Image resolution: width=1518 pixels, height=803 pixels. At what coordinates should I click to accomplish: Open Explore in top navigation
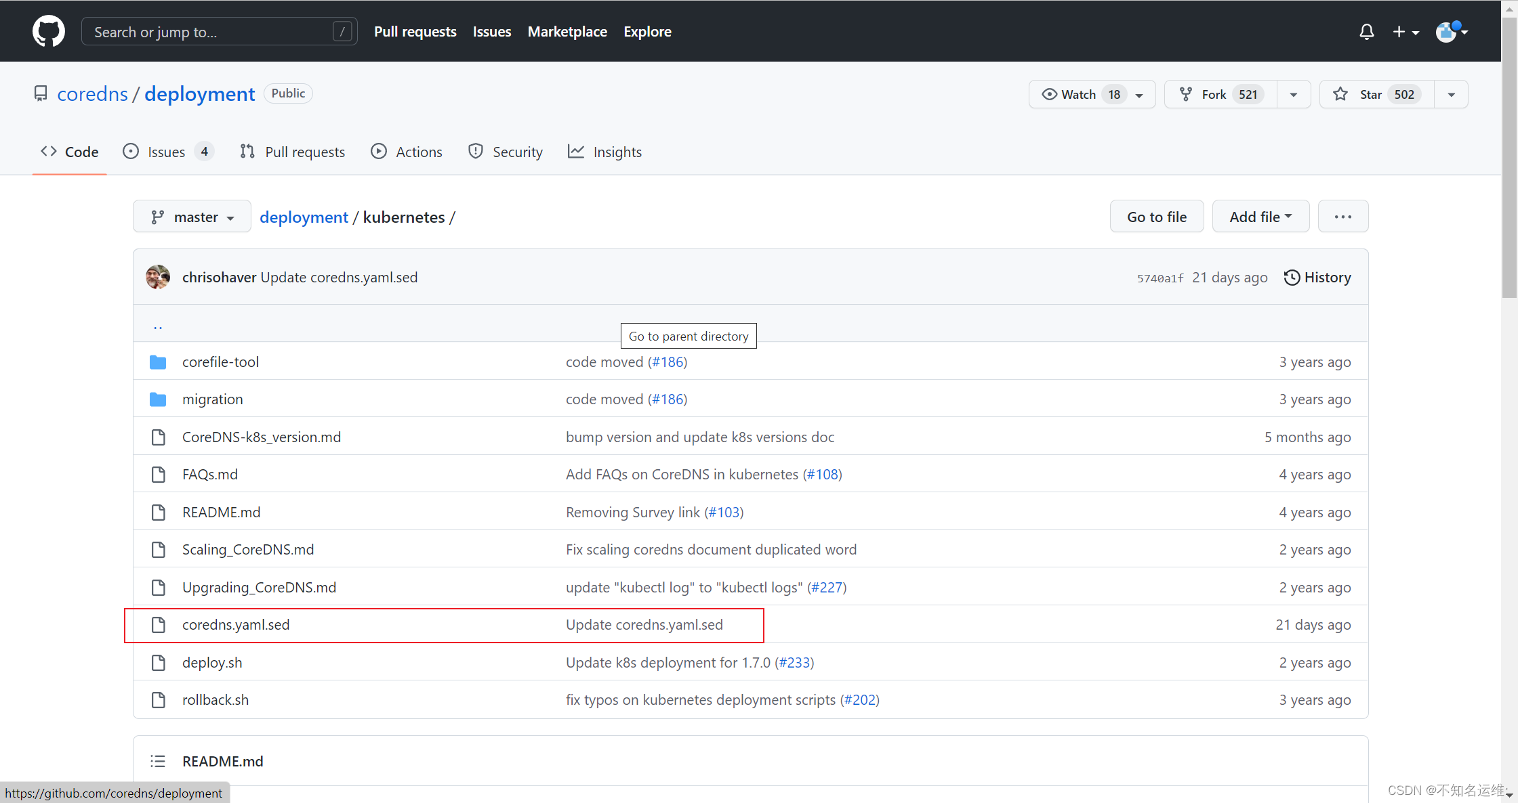(x=647, y=31)
